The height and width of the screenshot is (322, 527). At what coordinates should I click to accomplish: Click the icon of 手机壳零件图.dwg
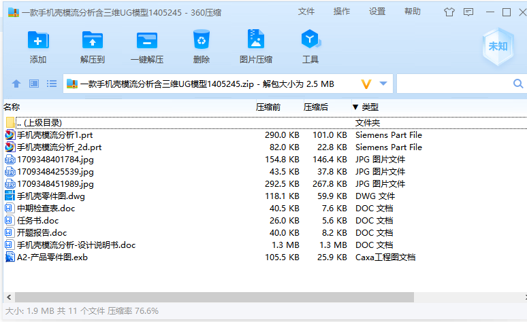10,196
